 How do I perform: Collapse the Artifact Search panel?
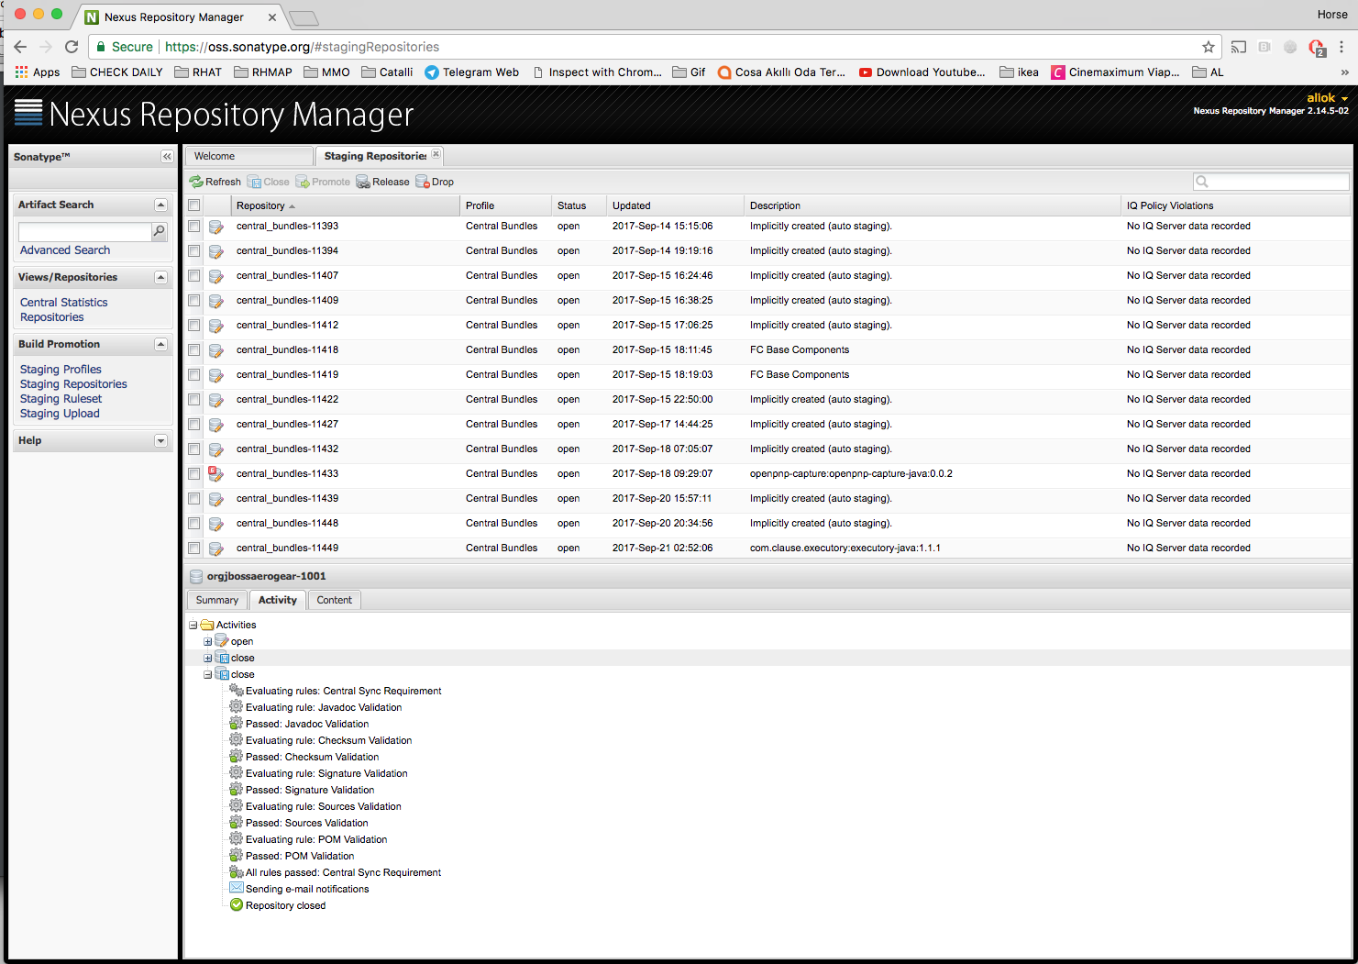[x=160, y=205]
